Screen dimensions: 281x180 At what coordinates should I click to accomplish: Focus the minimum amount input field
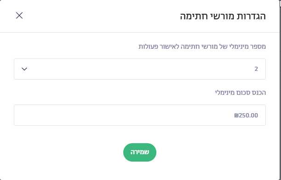140,115
